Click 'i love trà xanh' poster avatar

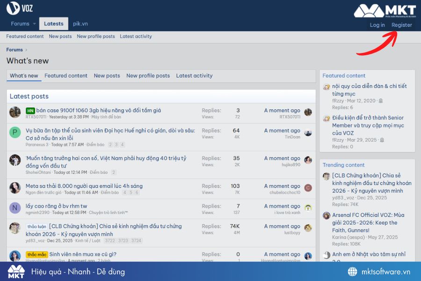point(308,208)
